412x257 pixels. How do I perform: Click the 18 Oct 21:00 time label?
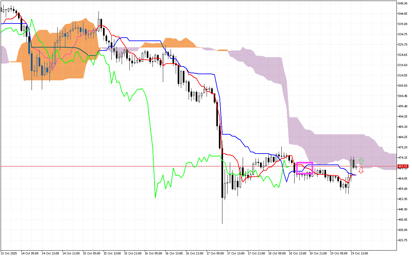319,253
